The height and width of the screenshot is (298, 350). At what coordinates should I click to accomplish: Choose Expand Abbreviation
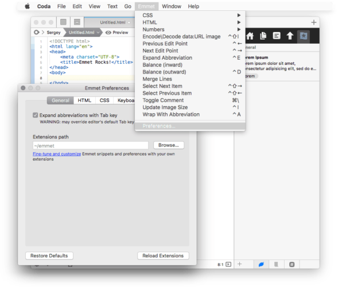click(190, 57)
